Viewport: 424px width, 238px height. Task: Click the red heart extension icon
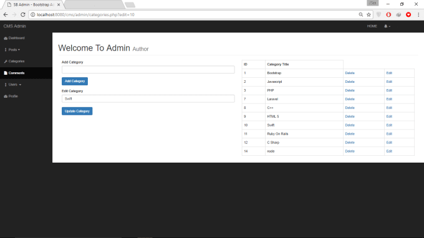[x=408, y=14]
